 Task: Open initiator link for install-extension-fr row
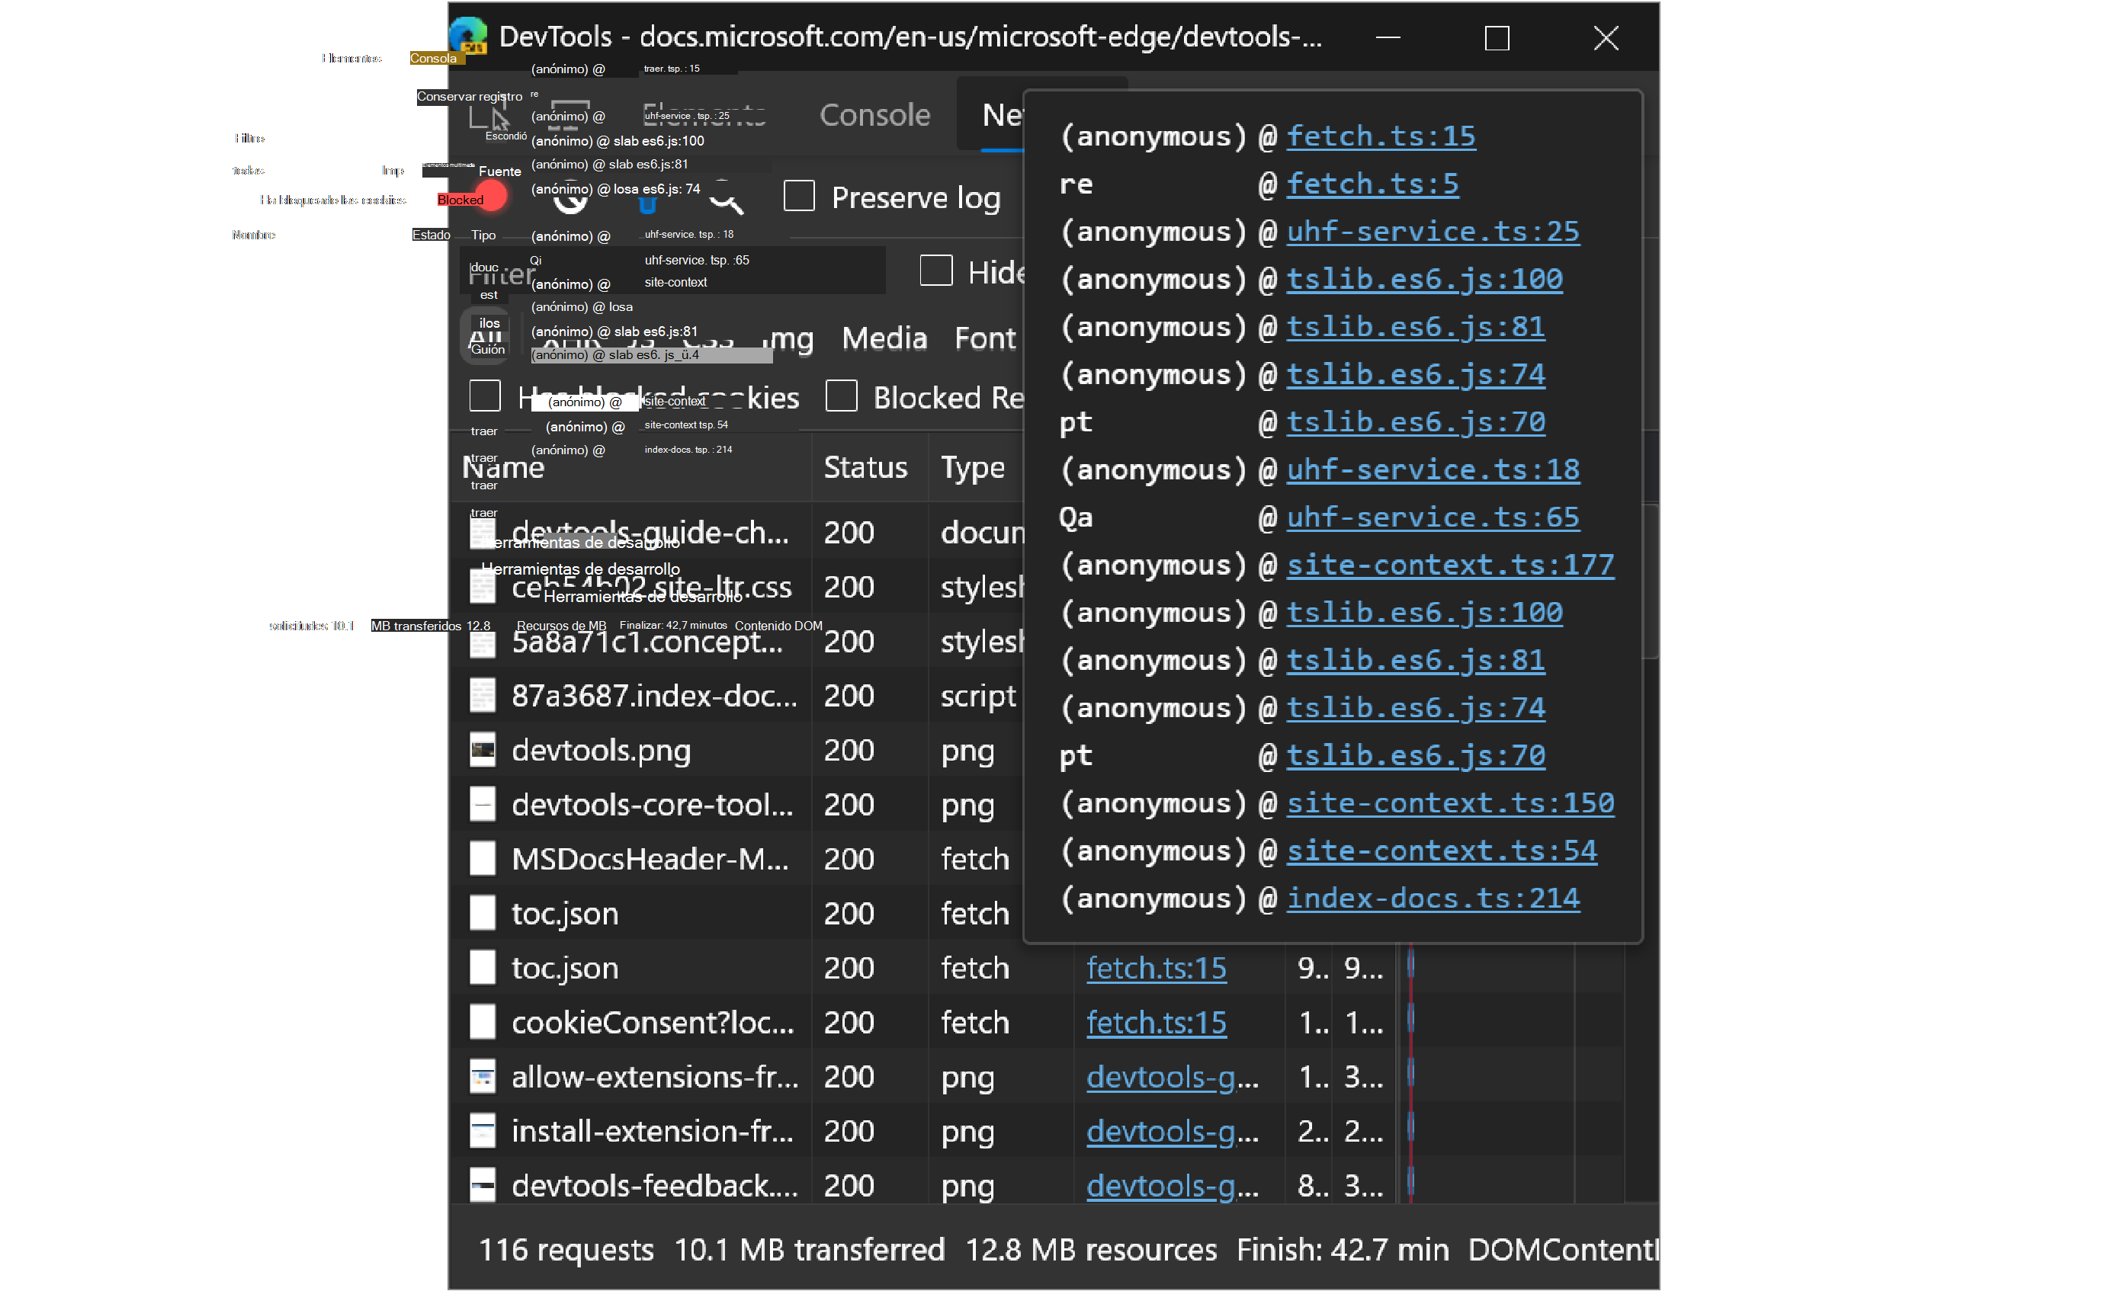pos(1173,1131)
